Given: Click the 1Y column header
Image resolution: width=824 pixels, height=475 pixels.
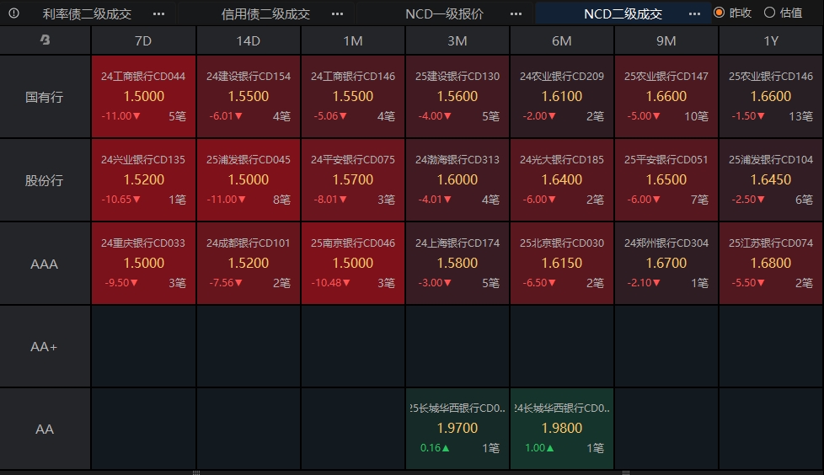Looking at the screenshot, I should click(x=771, y=40).
